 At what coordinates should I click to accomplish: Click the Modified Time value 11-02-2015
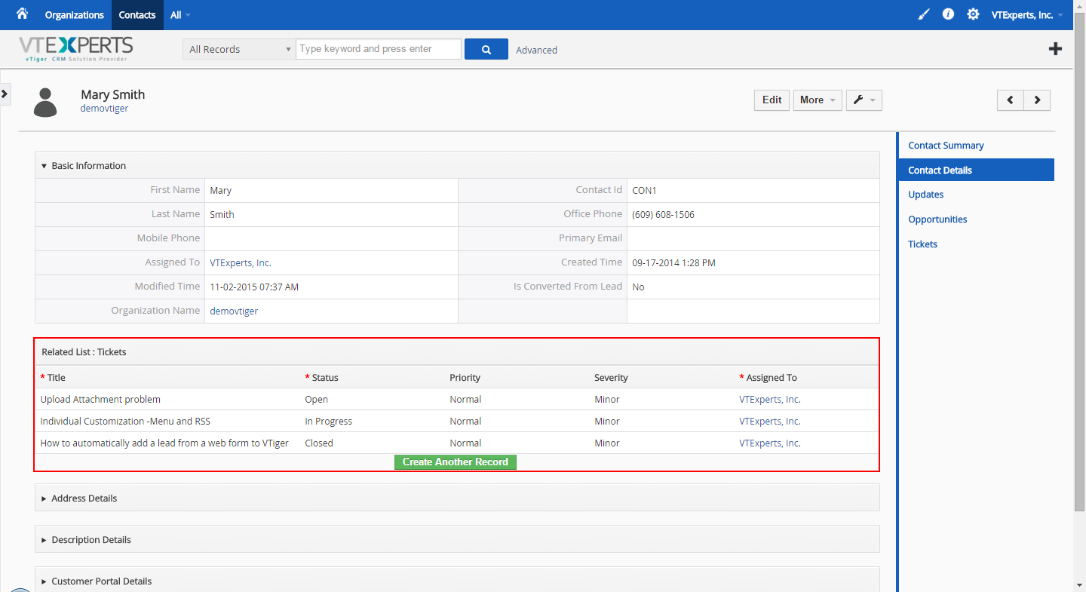(x=254, y=287)
